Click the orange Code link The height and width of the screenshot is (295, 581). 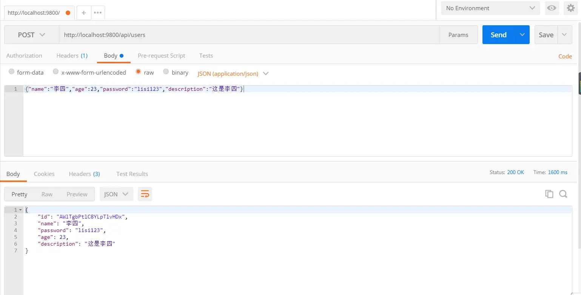[x=565, y=56]
